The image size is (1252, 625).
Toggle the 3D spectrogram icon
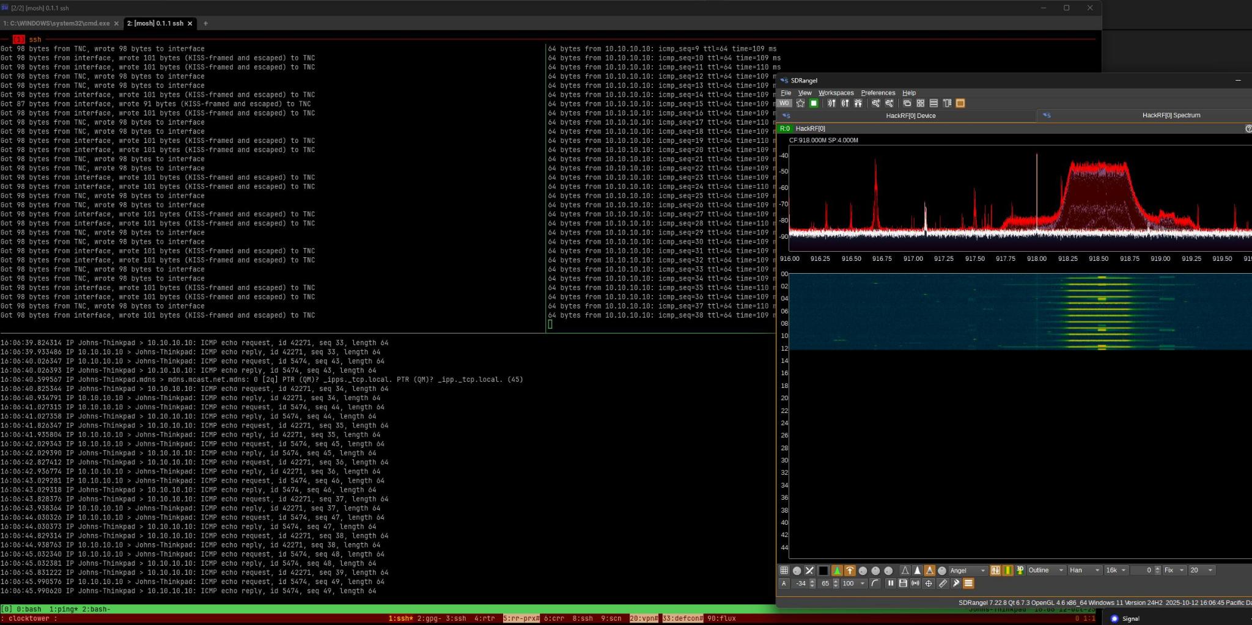click(x=1020, y=570)
